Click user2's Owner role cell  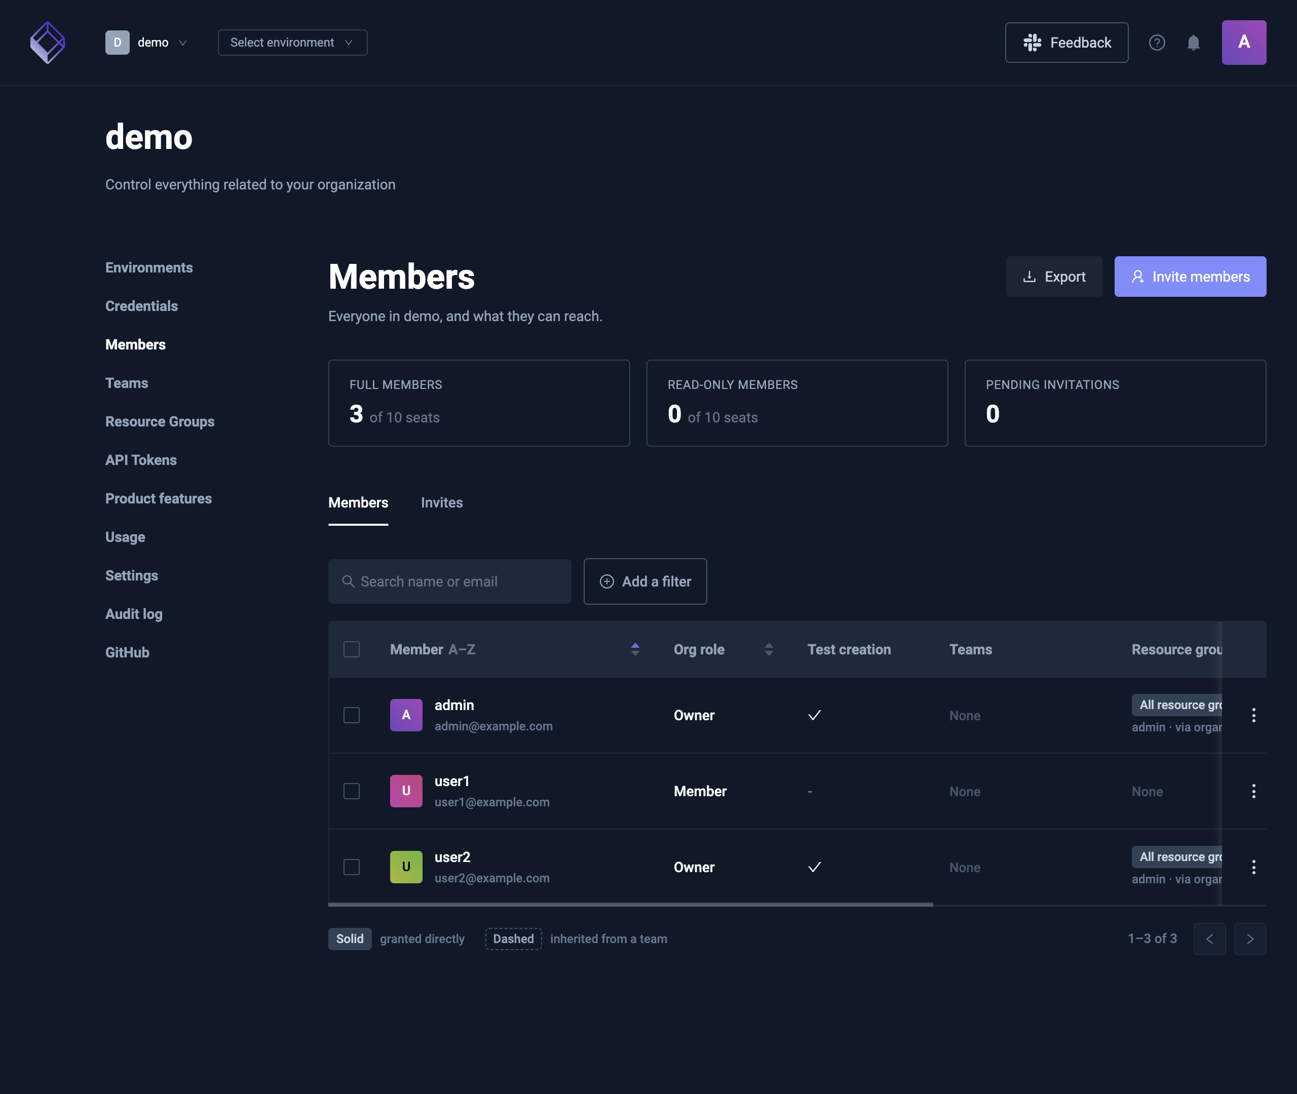[694, 867]
